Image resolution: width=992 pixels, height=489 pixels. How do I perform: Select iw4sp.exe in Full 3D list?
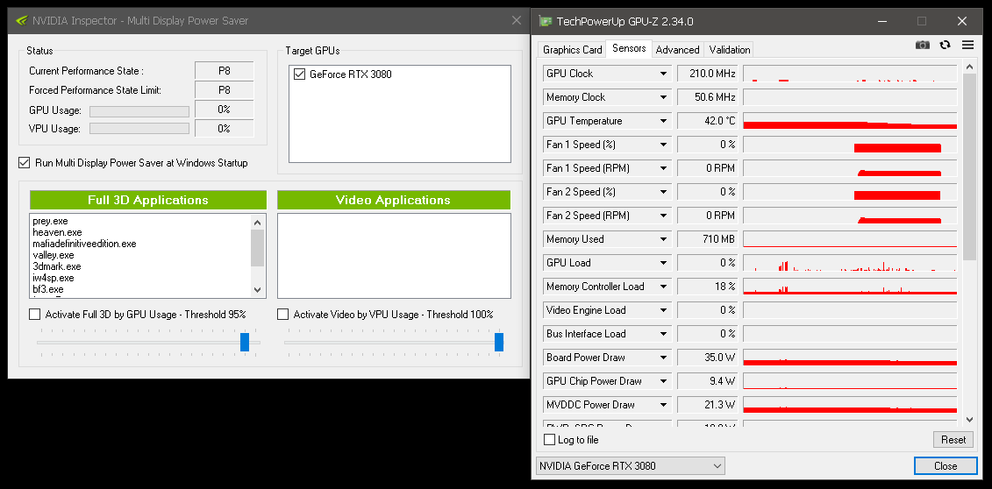[x=54, y=278]
